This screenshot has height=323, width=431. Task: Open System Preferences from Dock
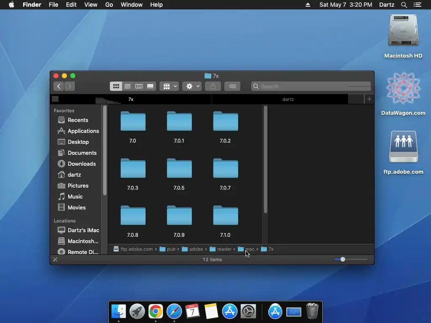point(248,312)
